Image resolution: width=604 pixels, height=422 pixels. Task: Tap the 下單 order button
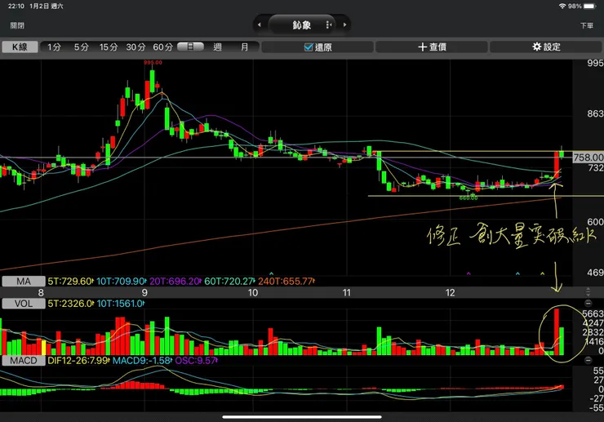pyautogui.click(x=587, y=25)
